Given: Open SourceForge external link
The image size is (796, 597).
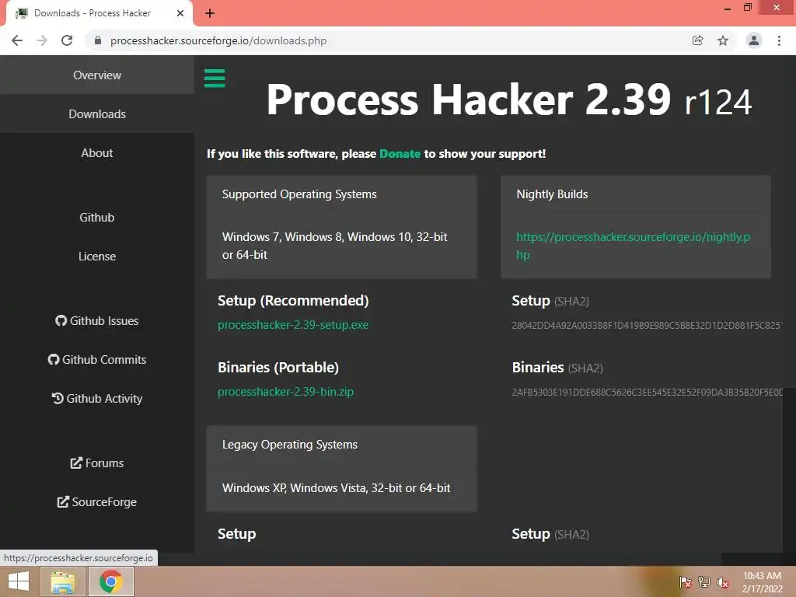Looking at the screenshot, I should point(97,502).
